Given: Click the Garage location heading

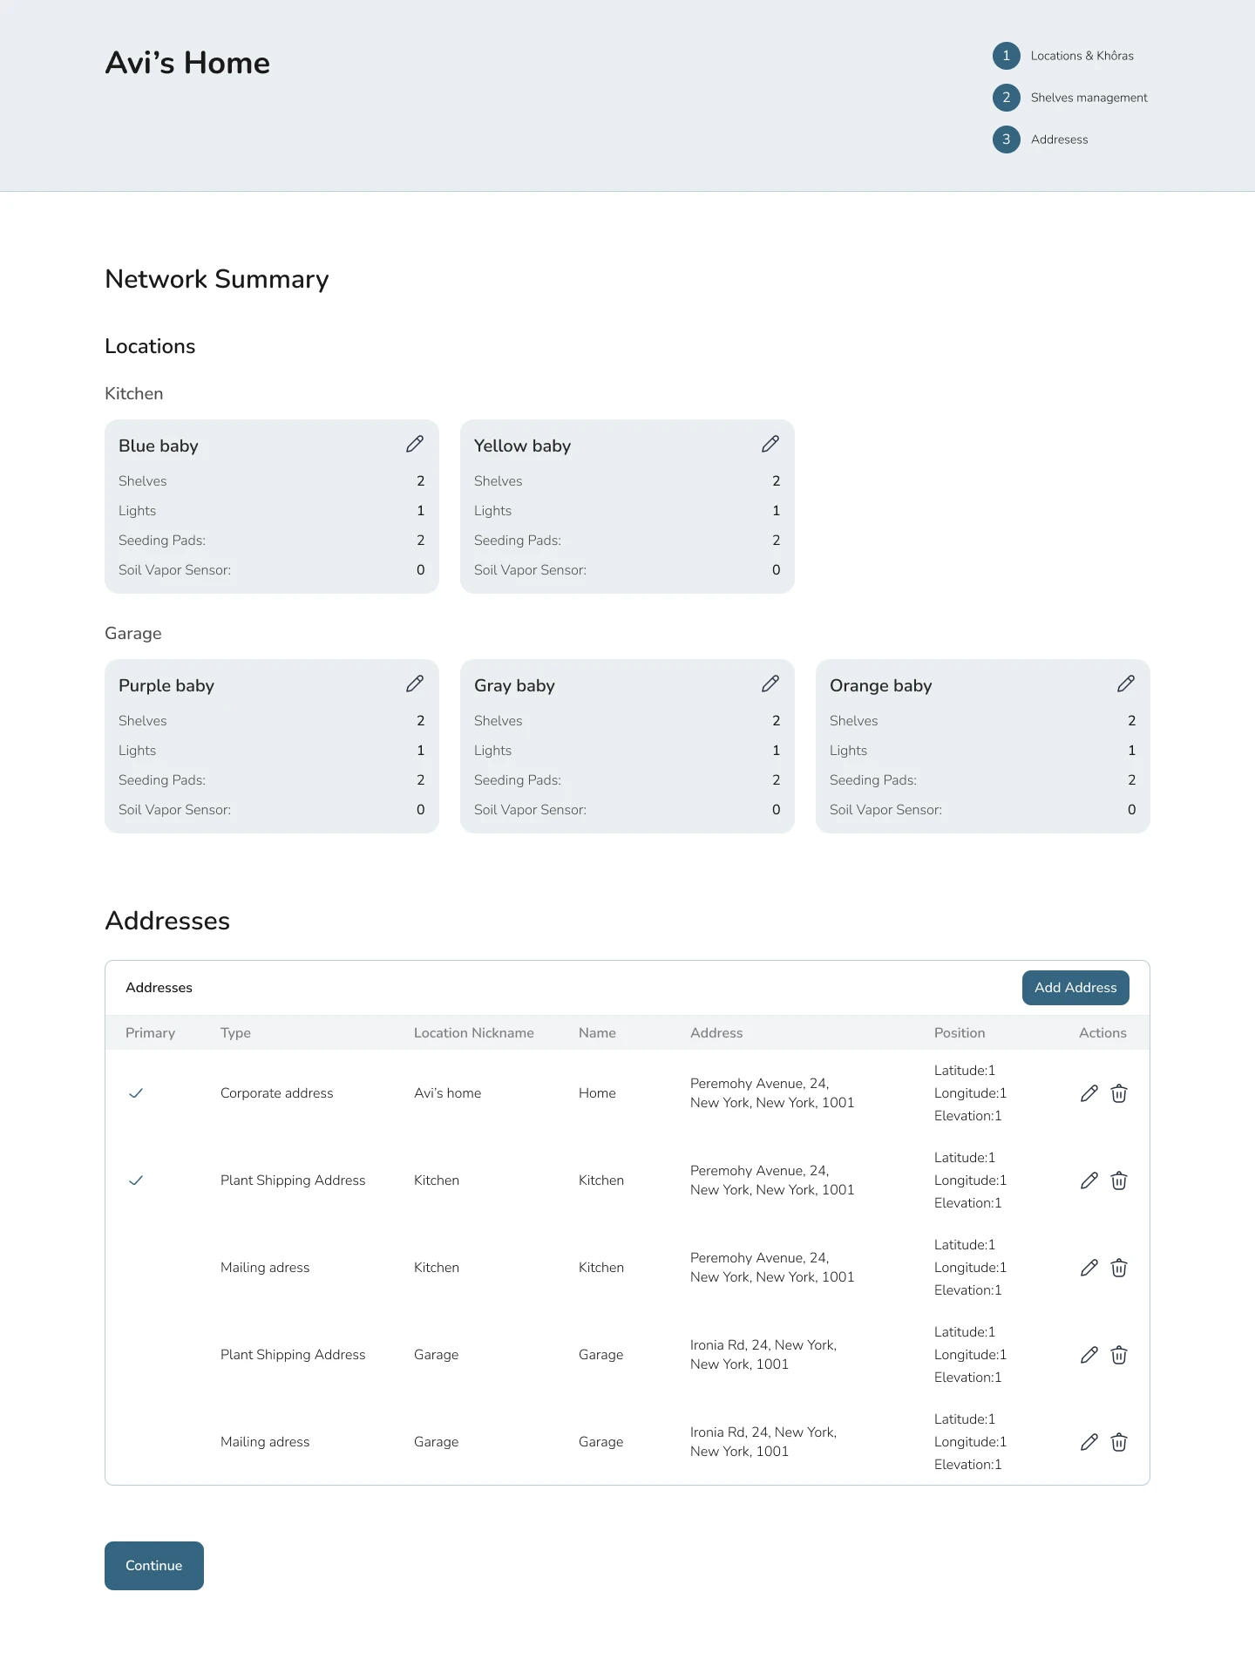Looking at the screenshot, I should (x=133, y=633).
